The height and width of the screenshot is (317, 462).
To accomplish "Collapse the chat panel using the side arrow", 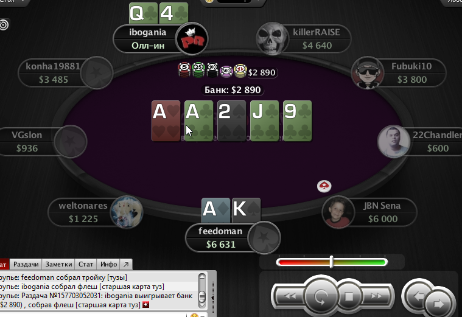I will pyautogui.click(x=212, y=298).
